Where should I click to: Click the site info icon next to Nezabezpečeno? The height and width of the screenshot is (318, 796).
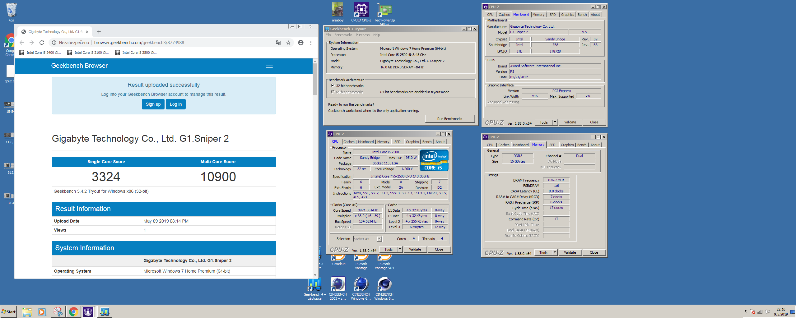[x=54, y=43]
